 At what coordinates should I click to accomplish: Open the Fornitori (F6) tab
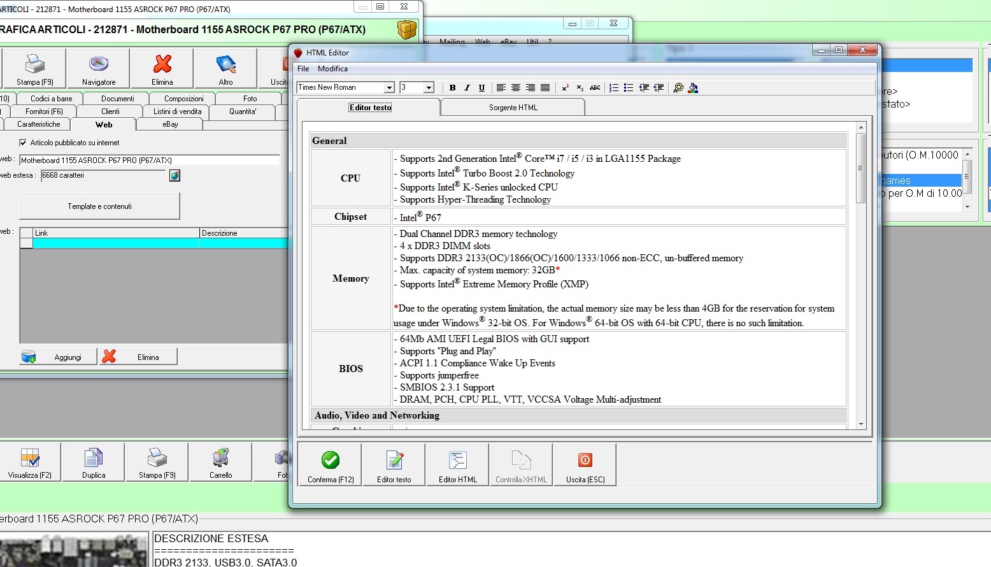pos(44,111)
